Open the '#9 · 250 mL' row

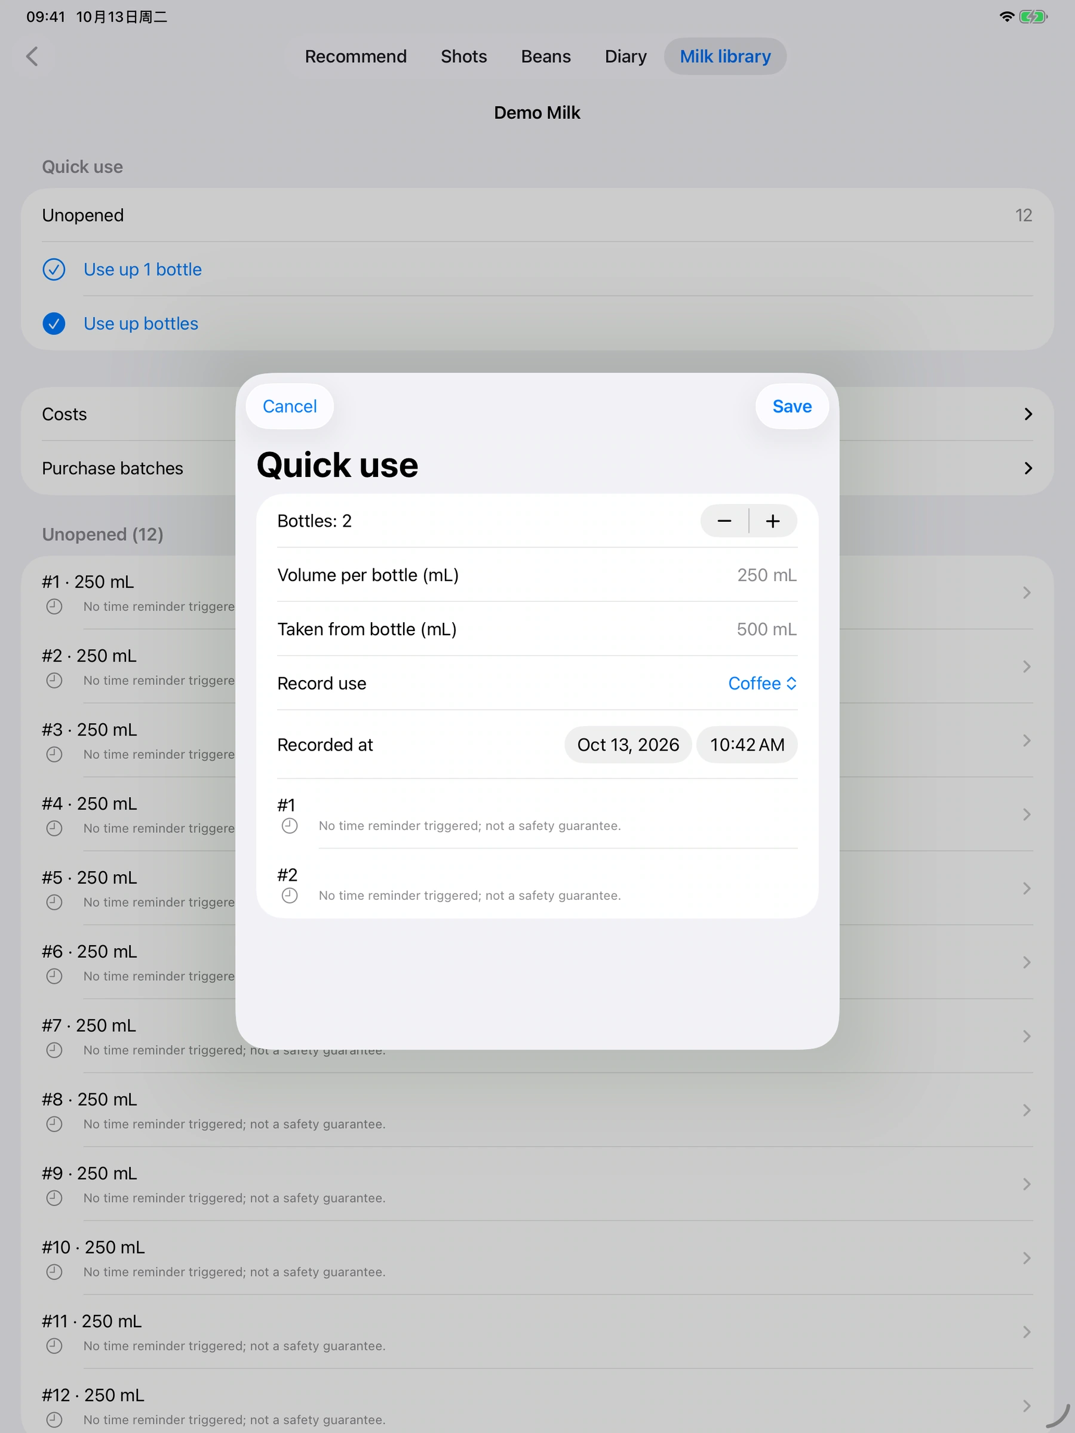pyautogui.click(x=537, y=1184)
